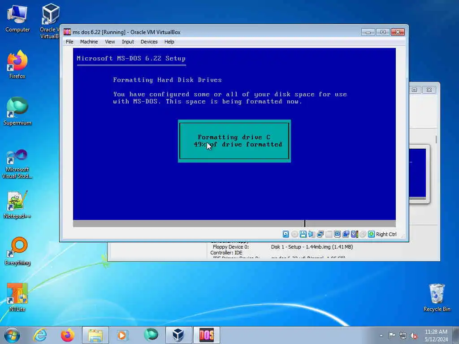
Task: Click the CPU virtualization 'V' chip indicator
Action: click(354, 234)
